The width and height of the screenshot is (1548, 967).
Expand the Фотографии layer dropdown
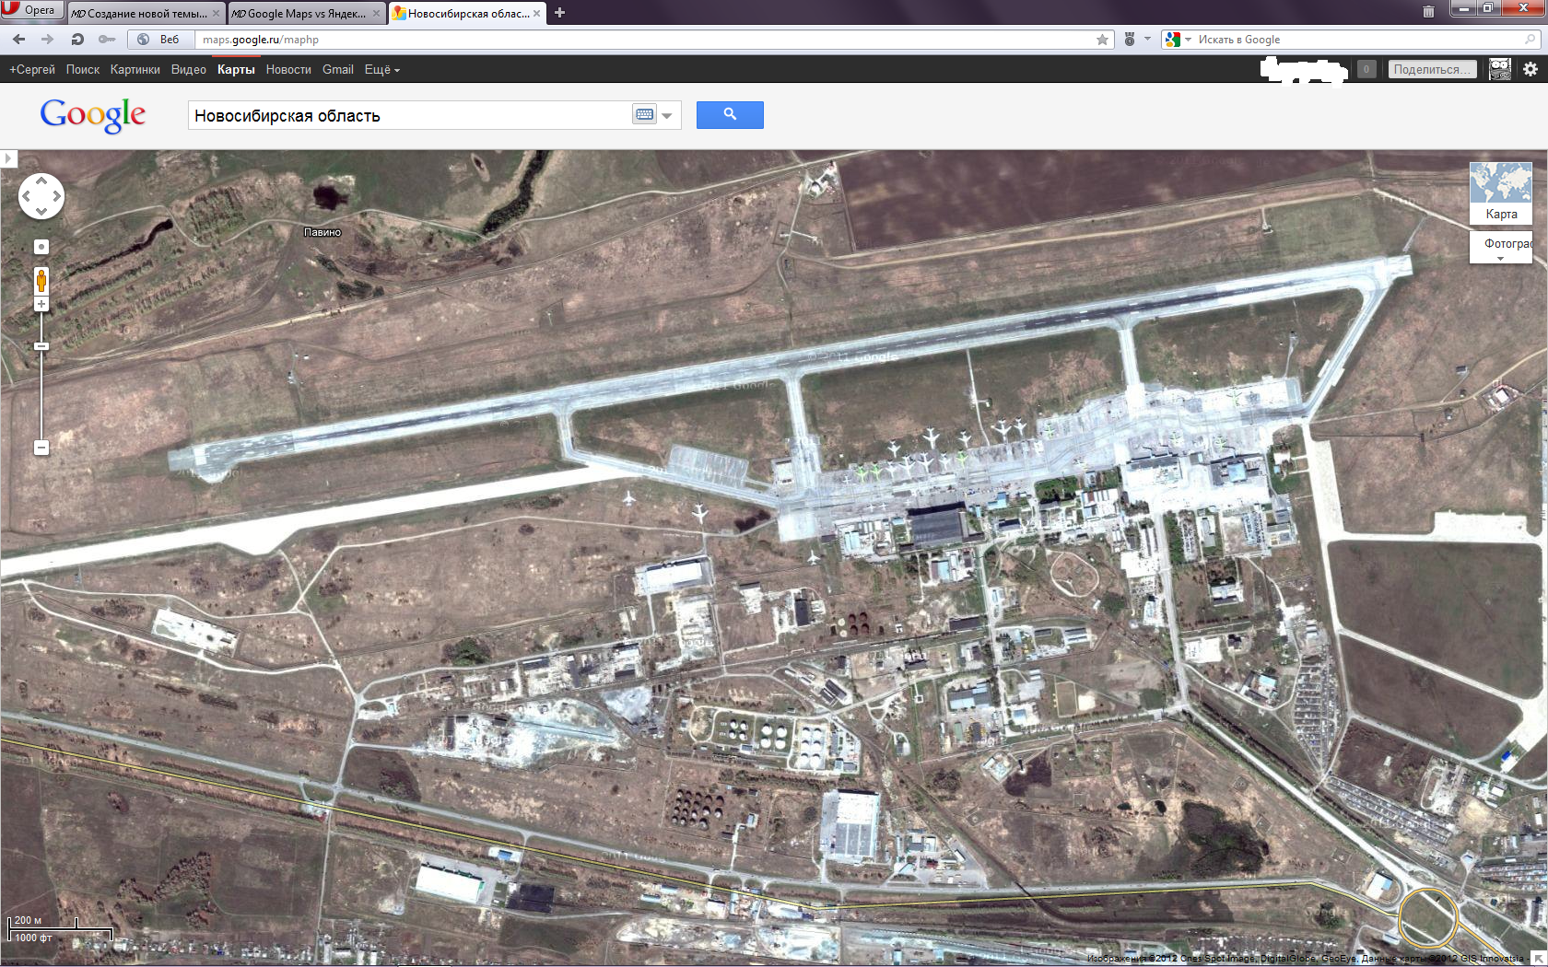pos(1500,259)
